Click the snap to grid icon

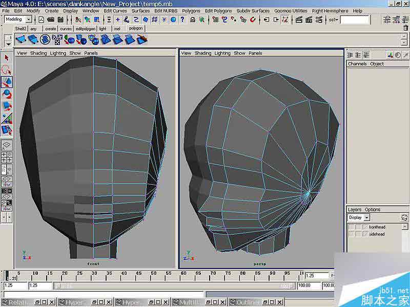215,19
